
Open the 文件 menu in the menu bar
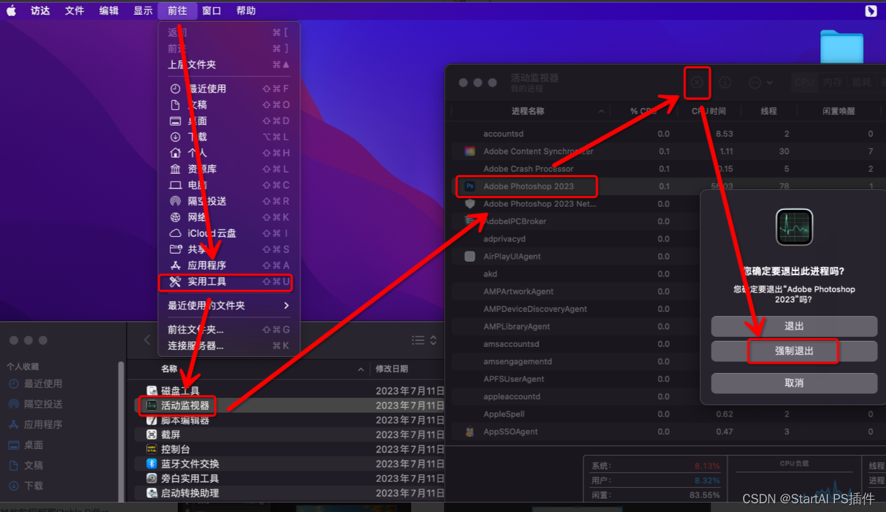pos(74,11)
